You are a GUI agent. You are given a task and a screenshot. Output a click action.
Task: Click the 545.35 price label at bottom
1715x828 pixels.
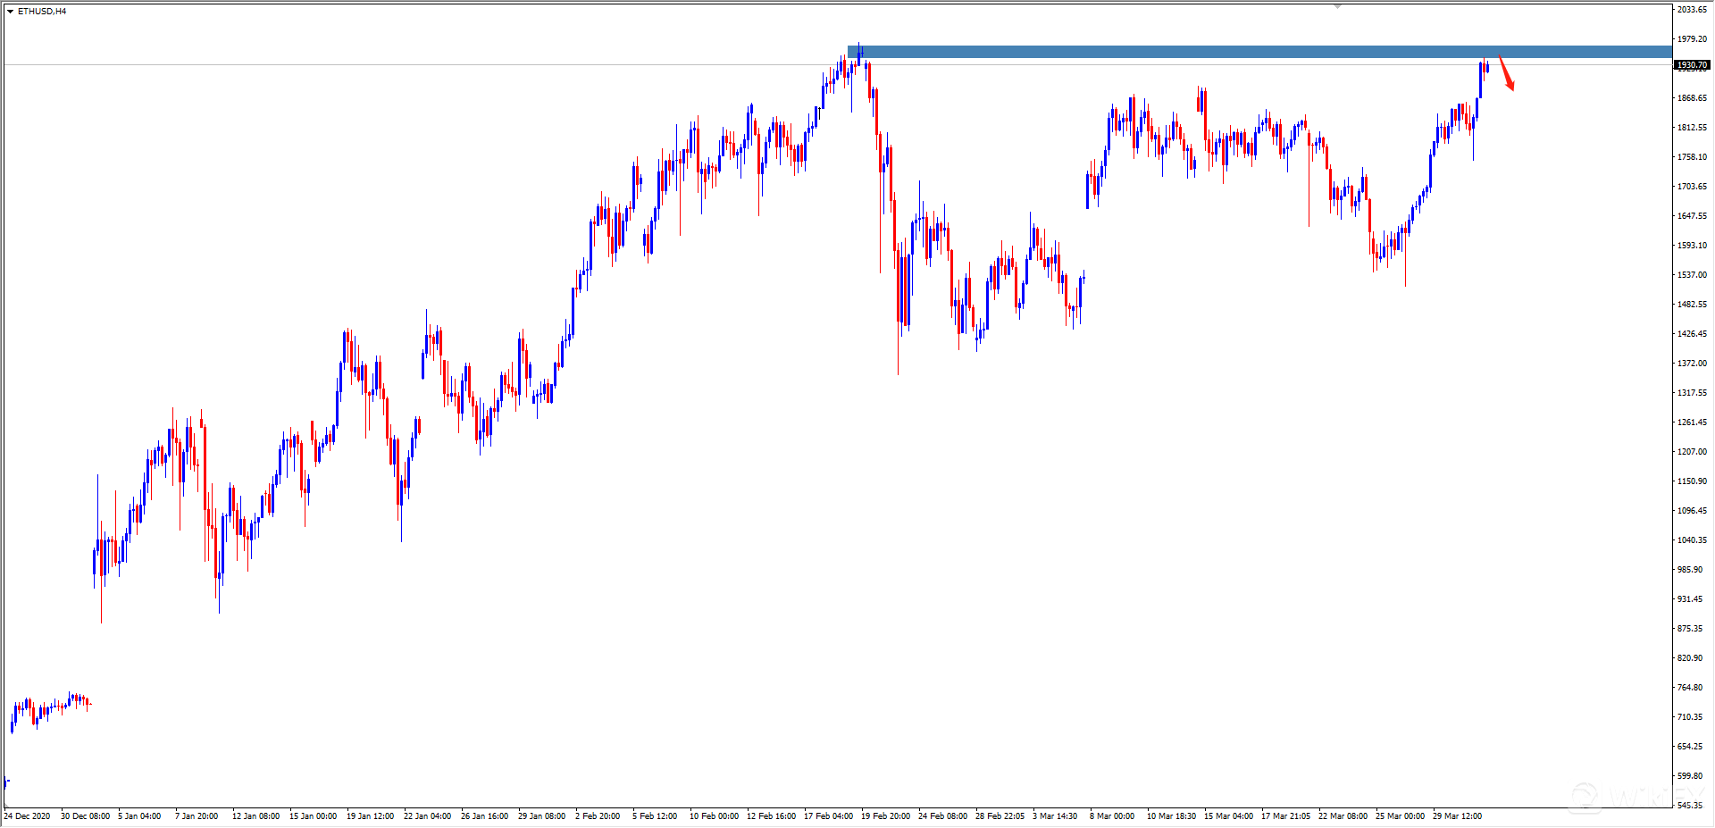1690,806
